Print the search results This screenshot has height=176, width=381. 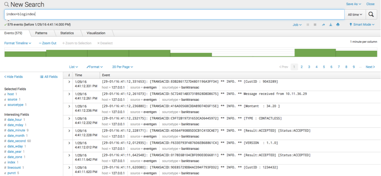pyautogui.click(x=338, y=25)
